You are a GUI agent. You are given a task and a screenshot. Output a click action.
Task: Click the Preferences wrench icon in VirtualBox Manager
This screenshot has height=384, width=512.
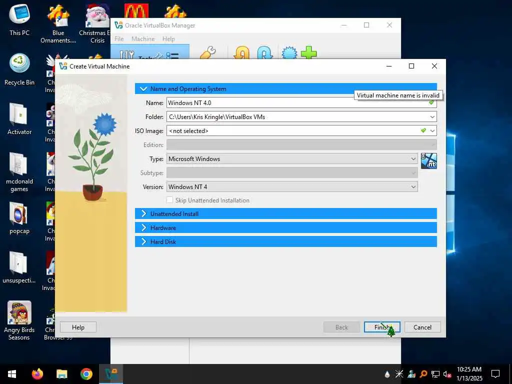208,52
